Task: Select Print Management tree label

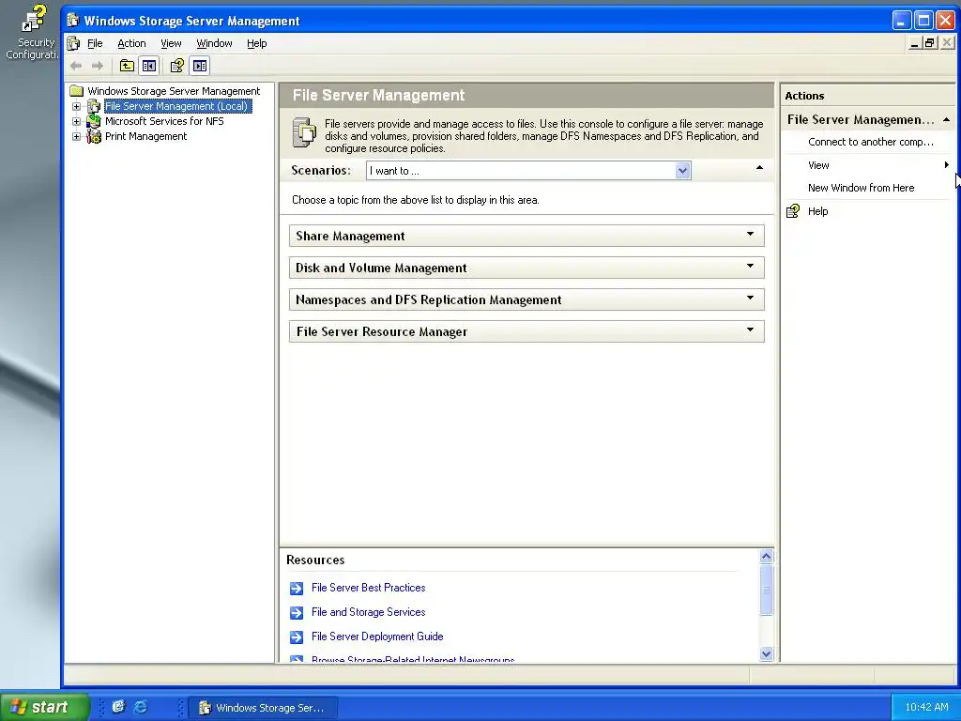Action: pyautogui.click(x=145, y=136)
